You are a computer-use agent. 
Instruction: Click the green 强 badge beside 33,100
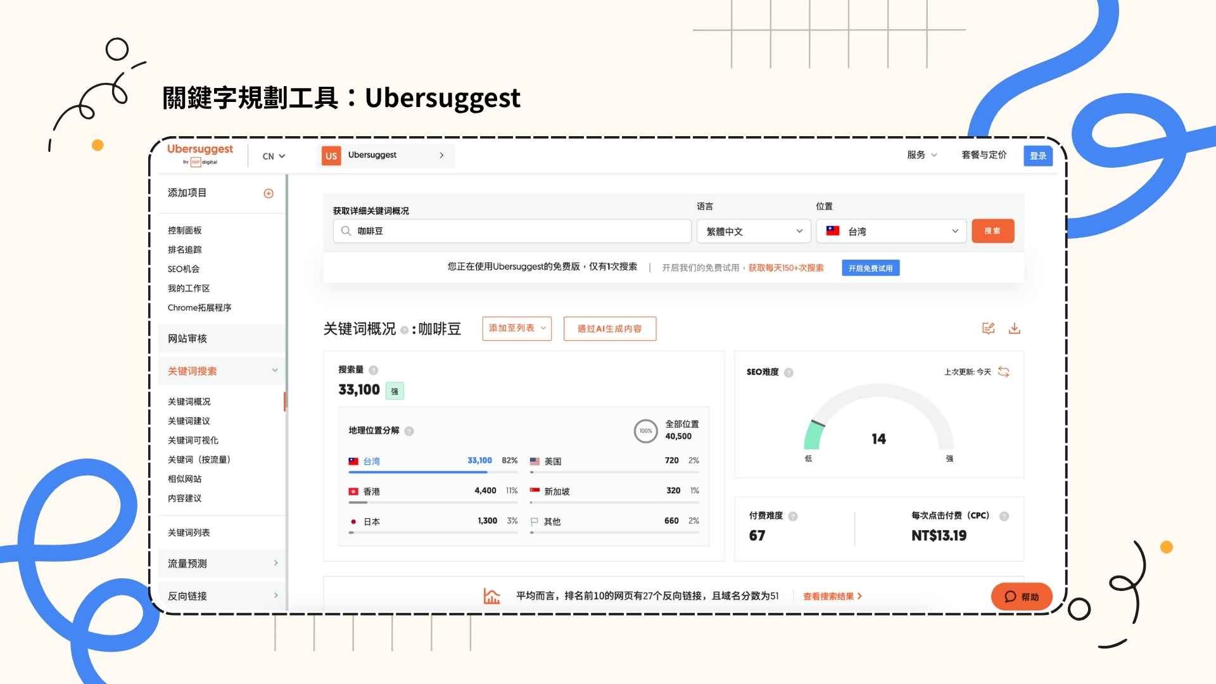[395, 391]
